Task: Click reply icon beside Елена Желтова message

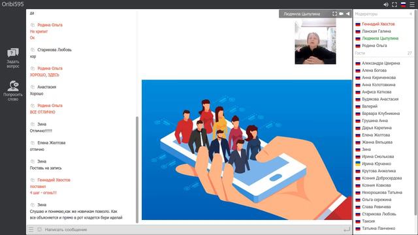Action: [x=33, y=143]
